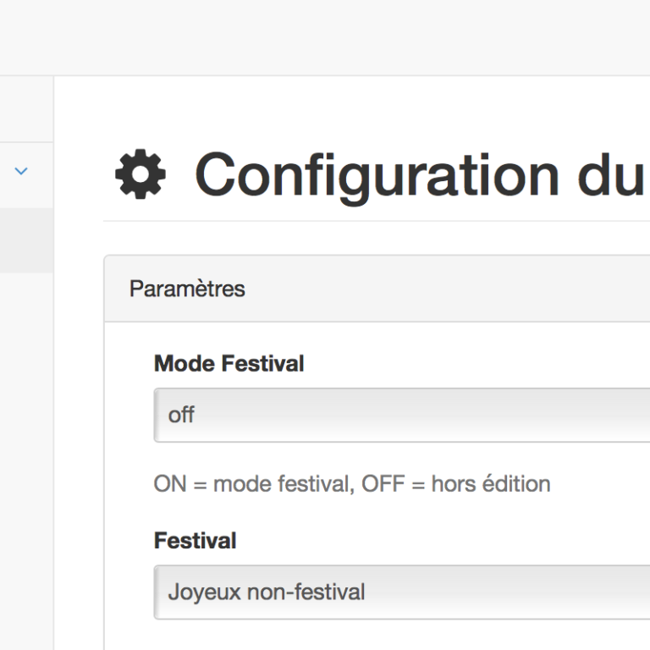Click the word 'Configuration' in the heading
The image size is (650, 650).
[376, 175]
